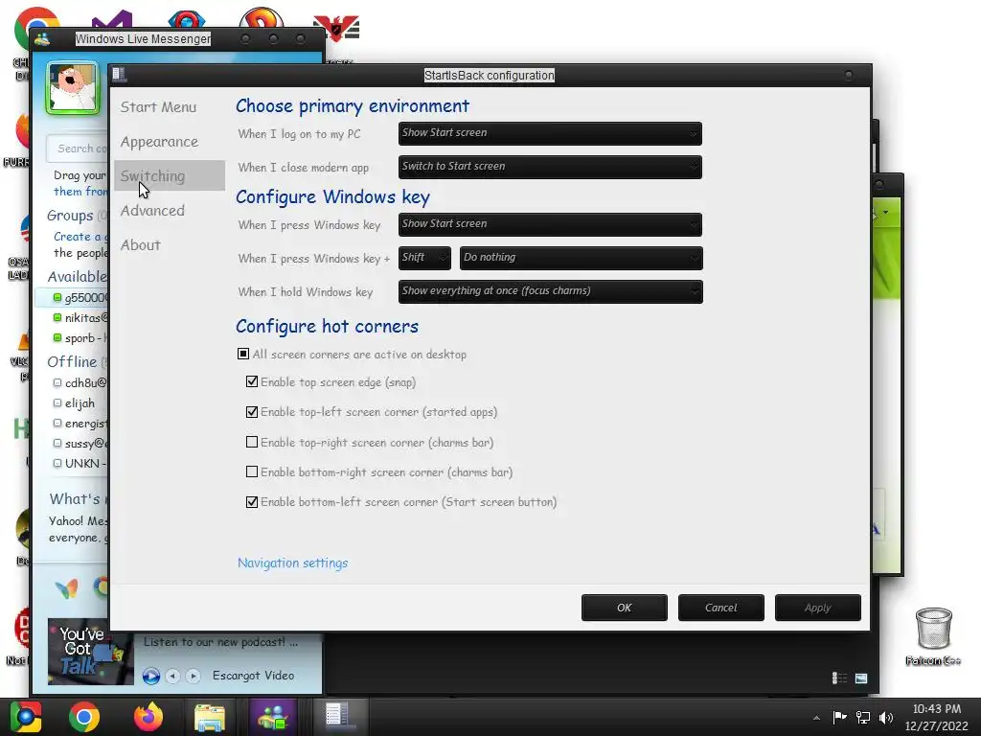Open the network tray icon

863,717
